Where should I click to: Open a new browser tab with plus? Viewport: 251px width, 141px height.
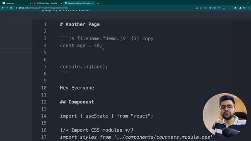tap(98, 3)
